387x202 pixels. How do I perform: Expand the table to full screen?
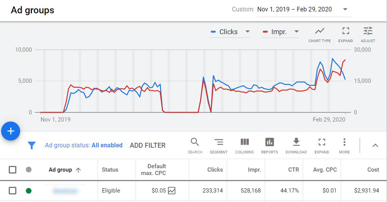pos(322,145)
